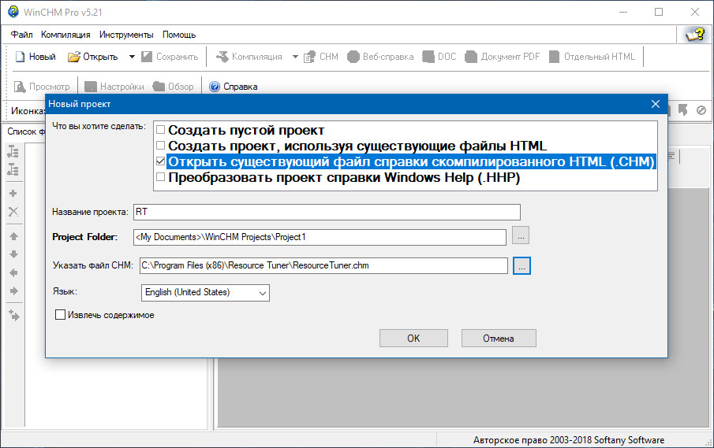714x448 pixels.
Task: Check 'Создать проект, используя существующие файлы HTML'
Action: point(160,146)
